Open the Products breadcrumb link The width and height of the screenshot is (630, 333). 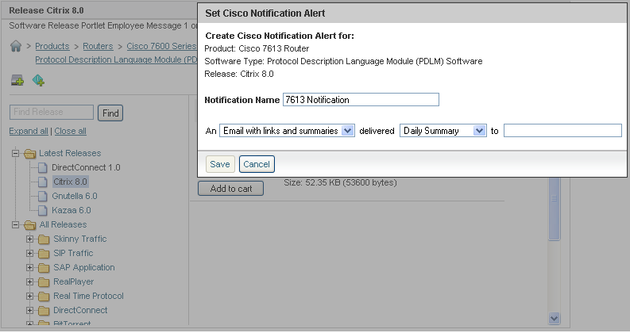(52, 46)
